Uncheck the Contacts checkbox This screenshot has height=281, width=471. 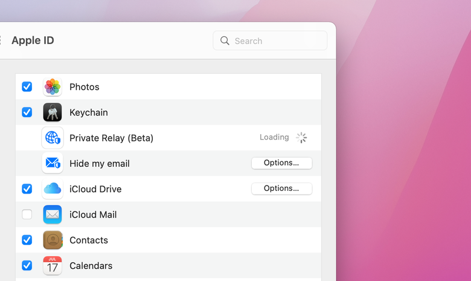click(27, 240)
